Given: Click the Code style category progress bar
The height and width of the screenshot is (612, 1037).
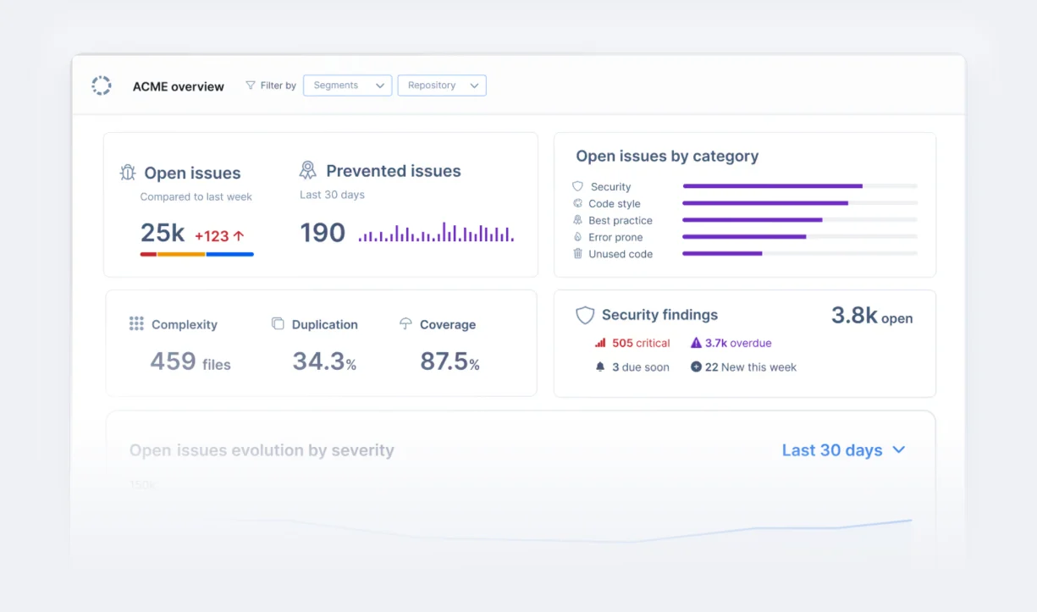Looking at the screenshot, I should pyautogui.click(x=800, y=203).
